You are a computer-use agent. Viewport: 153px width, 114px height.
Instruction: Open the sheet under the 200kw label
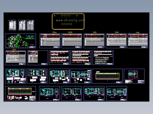click(x=50, y=41)
